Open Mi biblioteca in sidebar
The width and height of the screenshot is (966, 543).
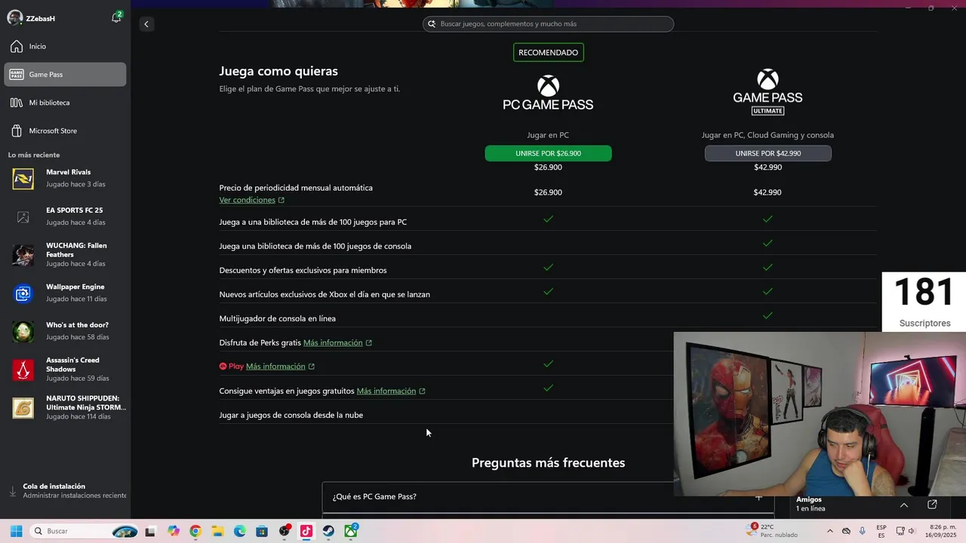tap(65, 103)
